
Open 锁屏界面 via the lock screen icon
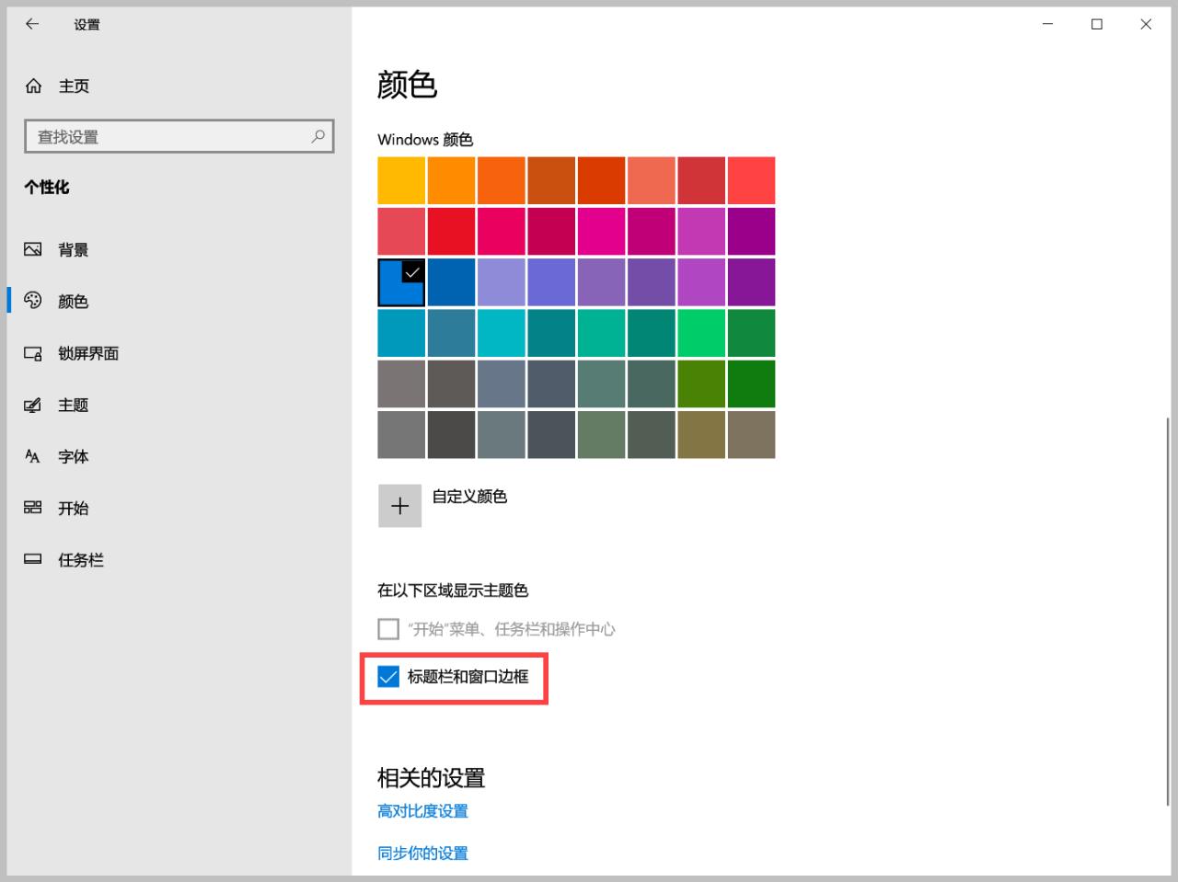pos(32,353)
